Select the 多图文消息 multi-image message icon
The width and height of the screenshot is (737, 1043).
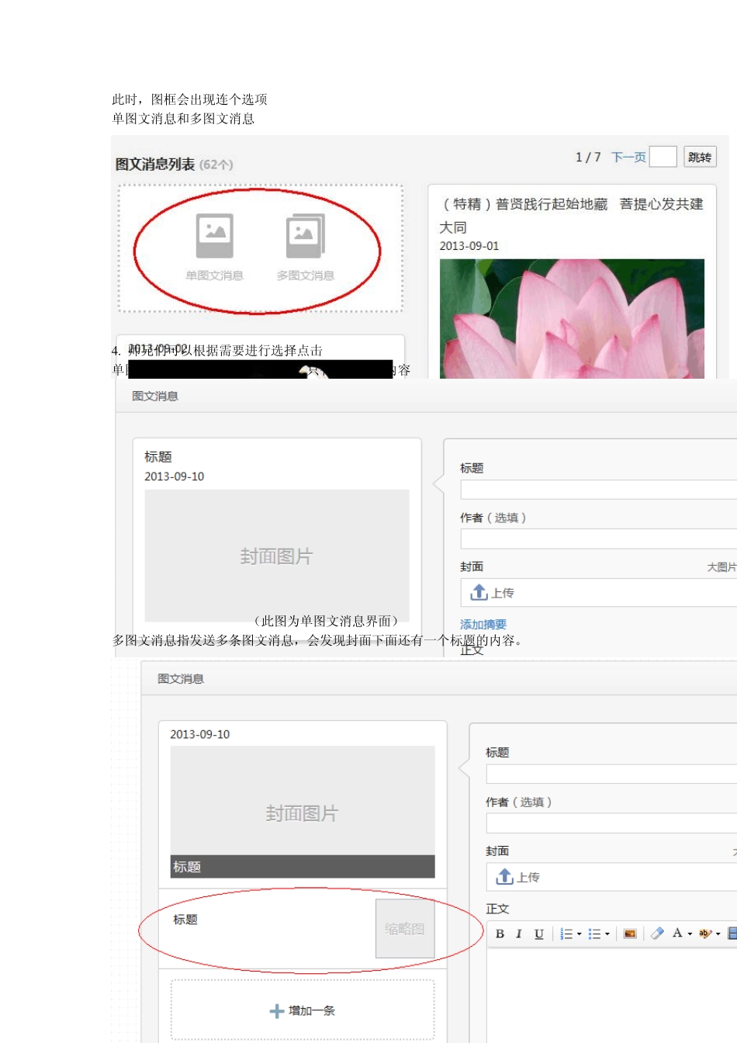click(x=306, y=236)
